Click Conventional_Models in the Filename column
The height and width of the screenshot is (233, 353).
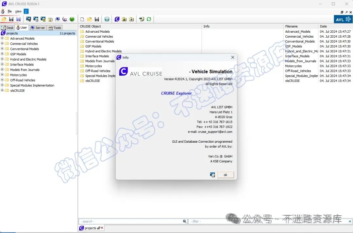[300, 41]
